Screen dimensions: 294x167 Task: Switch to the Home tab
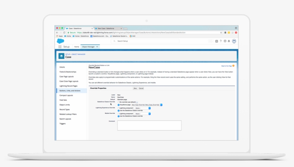click(x=76, y=46)
